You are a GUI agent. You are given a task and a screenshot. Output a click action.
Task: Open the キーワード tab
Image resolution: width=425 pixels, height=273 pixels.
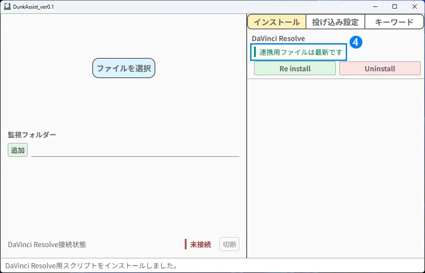point(394,22)
